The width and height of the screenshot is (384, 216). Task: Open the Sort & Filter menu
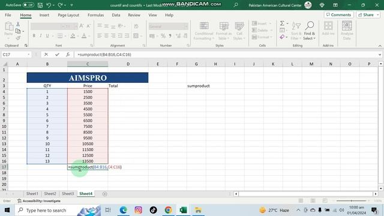(x=296, y=31)
